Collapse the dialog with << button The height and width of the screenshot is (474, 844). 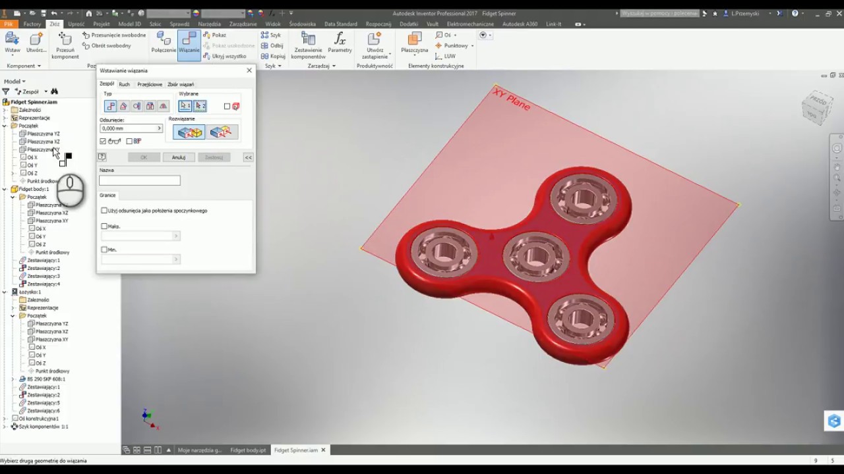(x=248, y=157)
